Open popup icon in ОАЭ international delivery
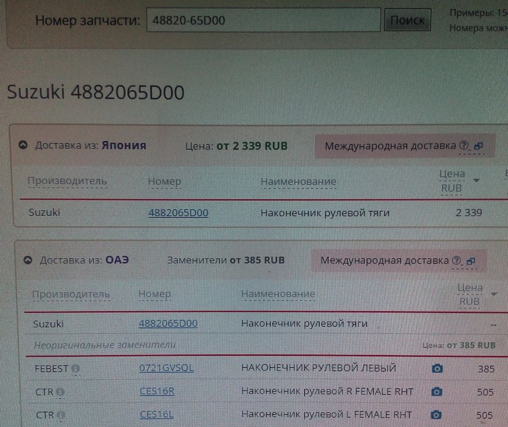This screenshot has height=427, width=508. click(x=471, y=261)
